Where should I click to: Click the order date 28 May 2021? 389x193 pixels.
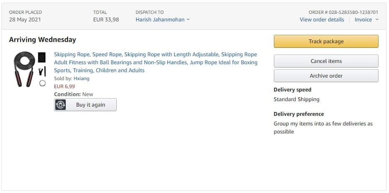pyautogui.click(x=25, y=20)
